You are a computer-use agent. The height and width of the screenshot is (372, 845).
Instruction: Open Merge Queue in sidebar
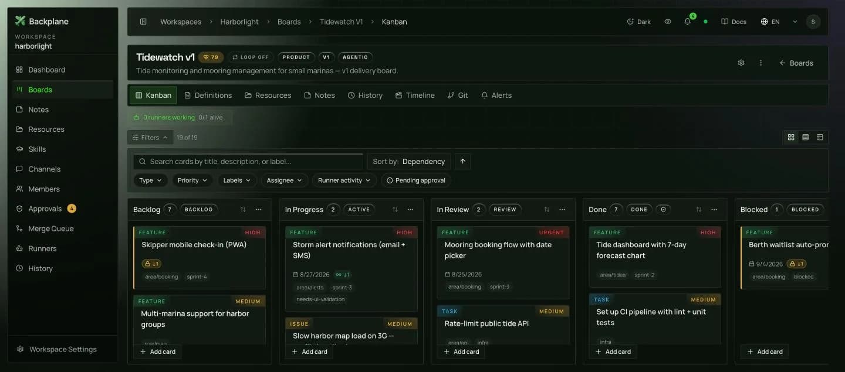click(x=62, y=228)
